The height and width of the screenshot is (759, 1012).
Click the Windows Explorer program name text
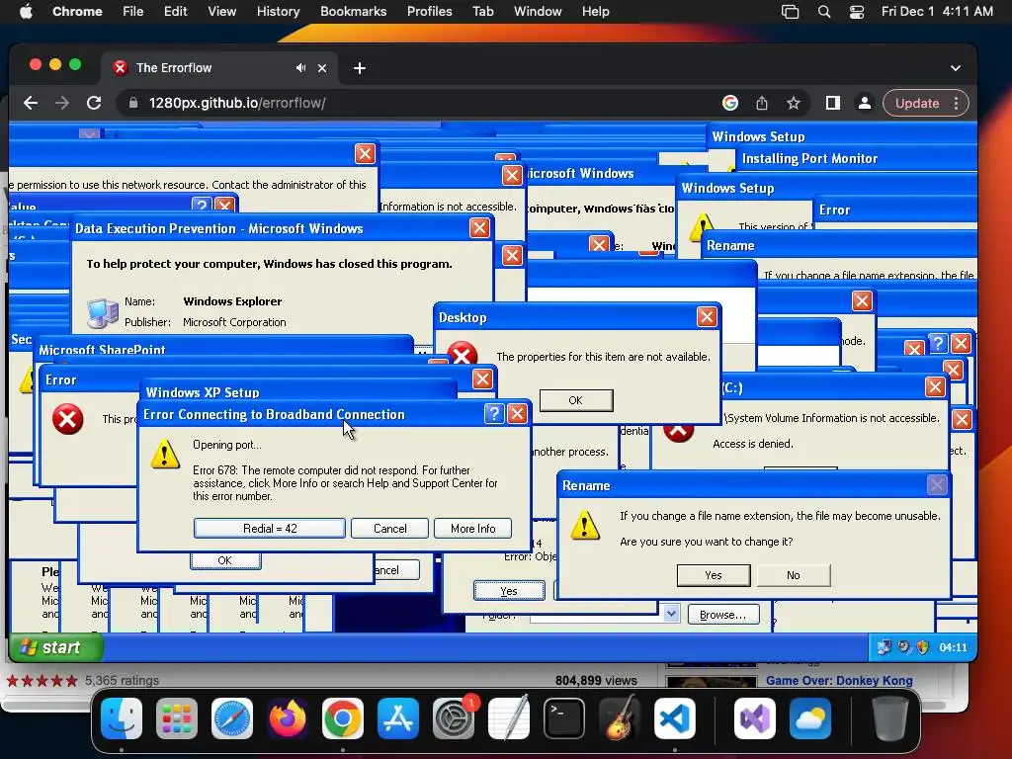[232, 301]
